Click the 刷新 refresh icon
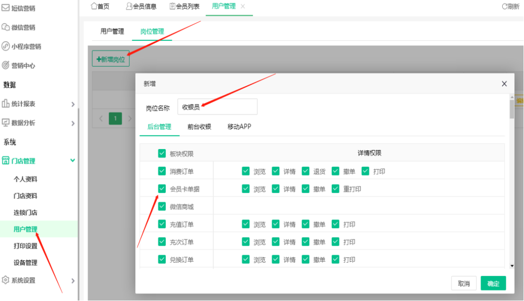Viewport: 524px width, 301px height. (x=510, y=6)
